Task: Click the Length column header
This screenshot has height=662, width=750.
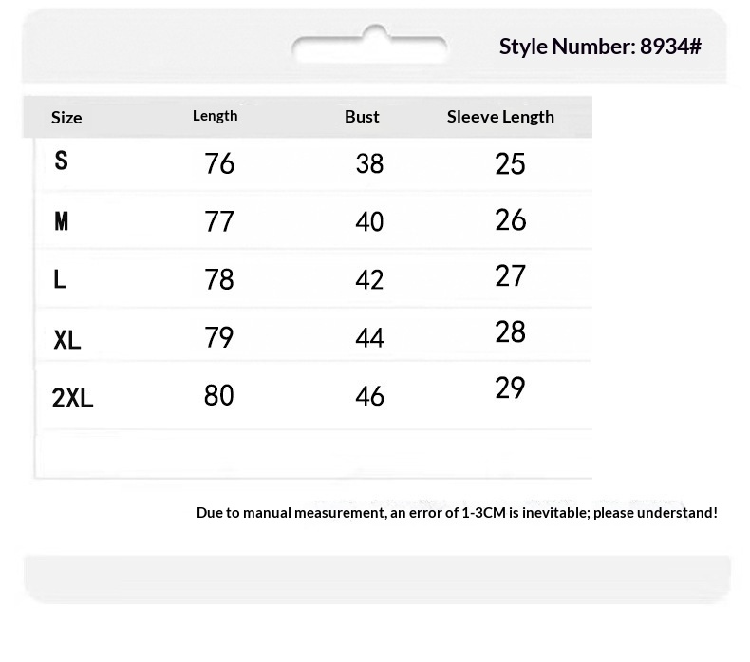Action: [x=216, y=116]
